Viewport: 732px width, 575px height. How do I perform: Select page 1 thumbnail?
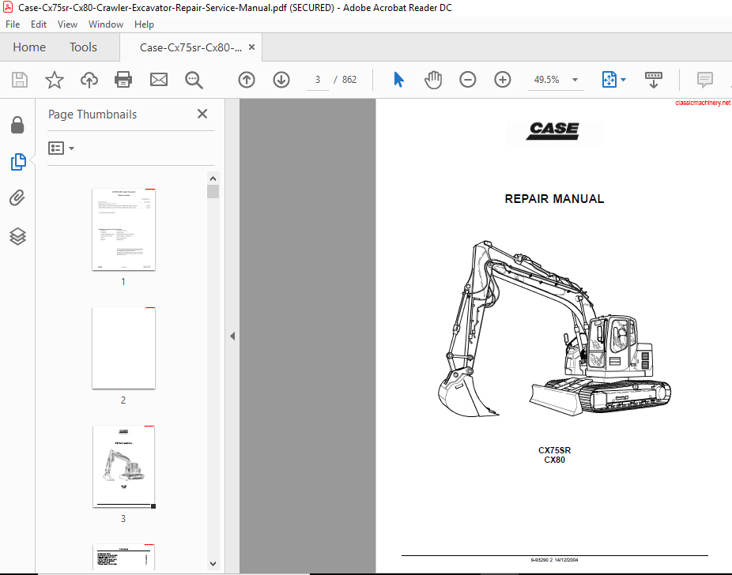coord(123,229)
